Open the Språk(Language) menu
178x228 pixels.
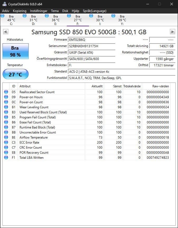click(95, 11)
